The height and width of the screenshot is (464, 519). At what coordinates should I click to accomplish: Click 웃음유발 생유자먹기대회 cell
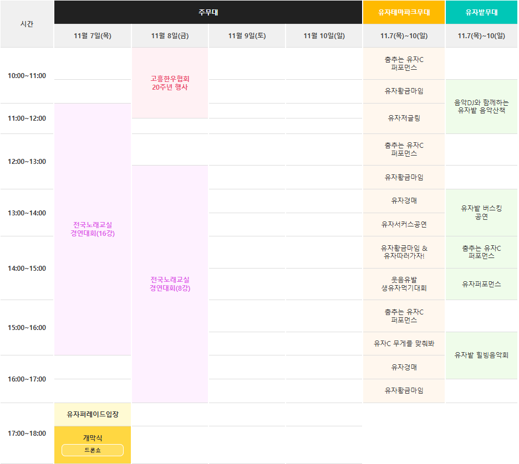coord(404,284)
